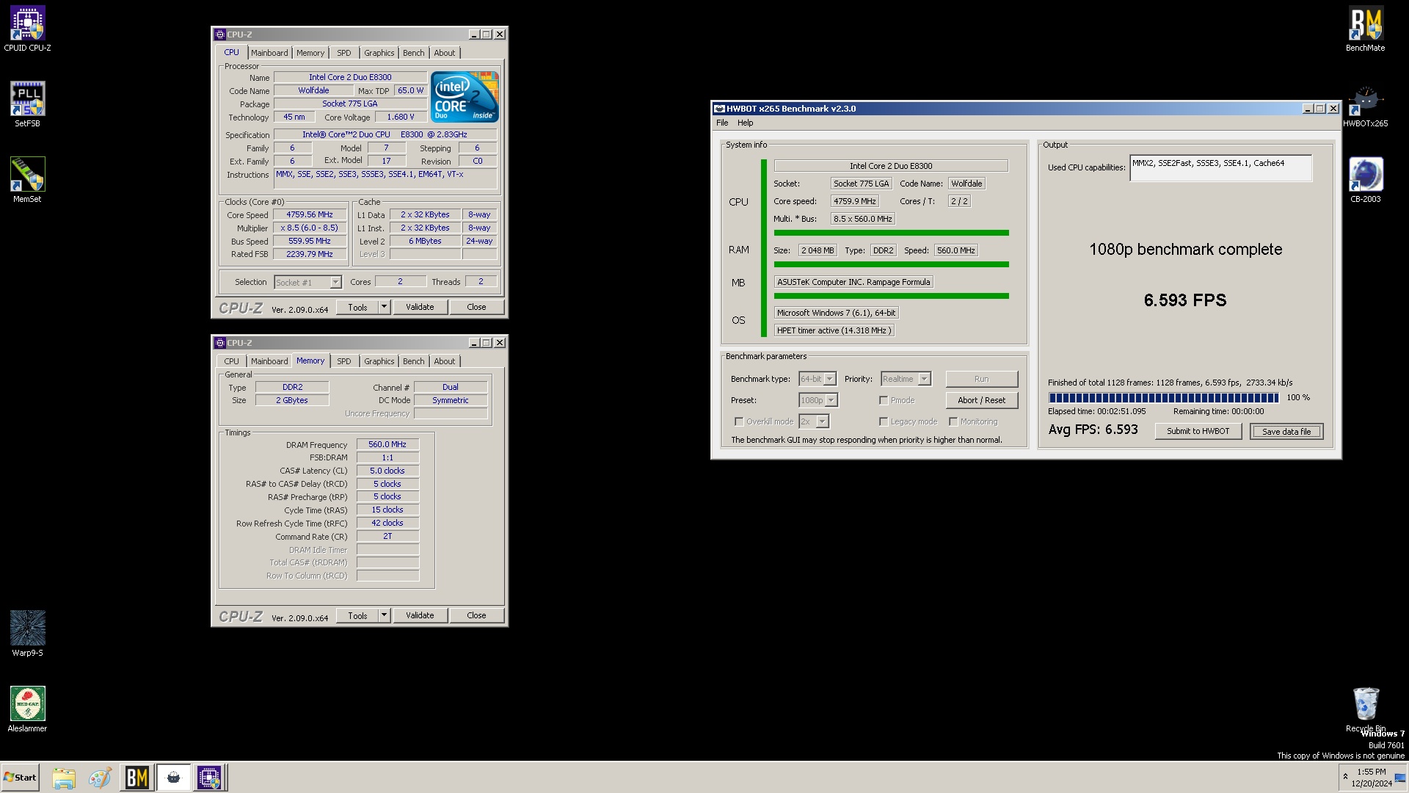The image size is (1409, 793).
Task: Click ASUSTeK Rampage Formula motherboard field
Action: [853, 282]
